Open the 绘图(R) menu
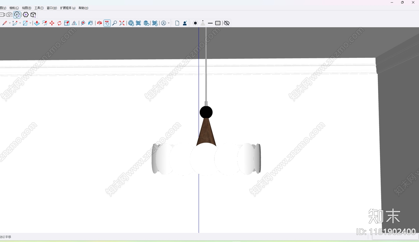 [27, 8]
